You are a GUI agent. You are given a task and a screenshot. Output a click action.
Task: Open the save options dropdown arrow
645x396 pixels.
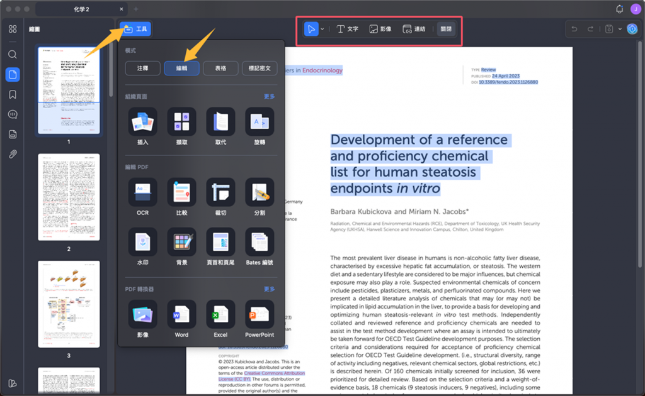[x=620, y=29]
